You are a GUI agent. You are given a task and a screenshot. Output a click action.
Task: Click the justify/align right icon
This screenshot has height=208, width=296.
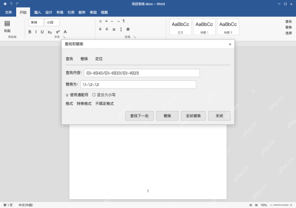click(114, 29)
